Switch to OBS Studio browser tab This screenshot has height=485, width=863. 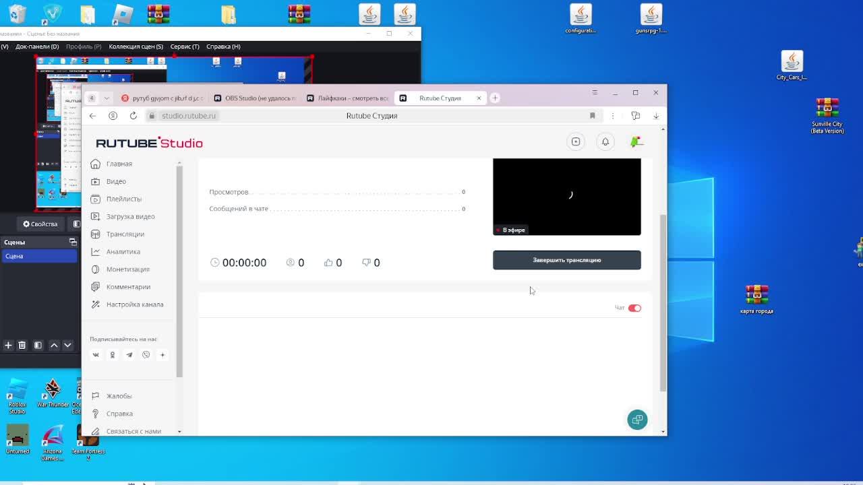255,98
